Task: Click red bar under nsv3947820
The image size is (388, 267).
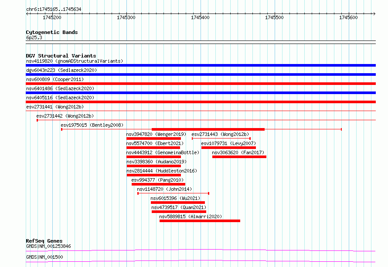Action: (x=153, y=139)
